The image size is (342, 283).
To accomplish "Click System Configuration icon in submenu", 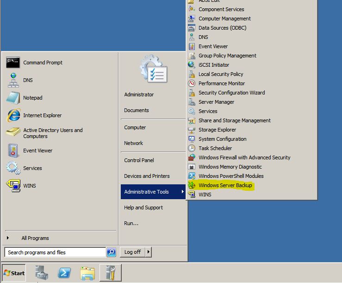I will 192,139.
